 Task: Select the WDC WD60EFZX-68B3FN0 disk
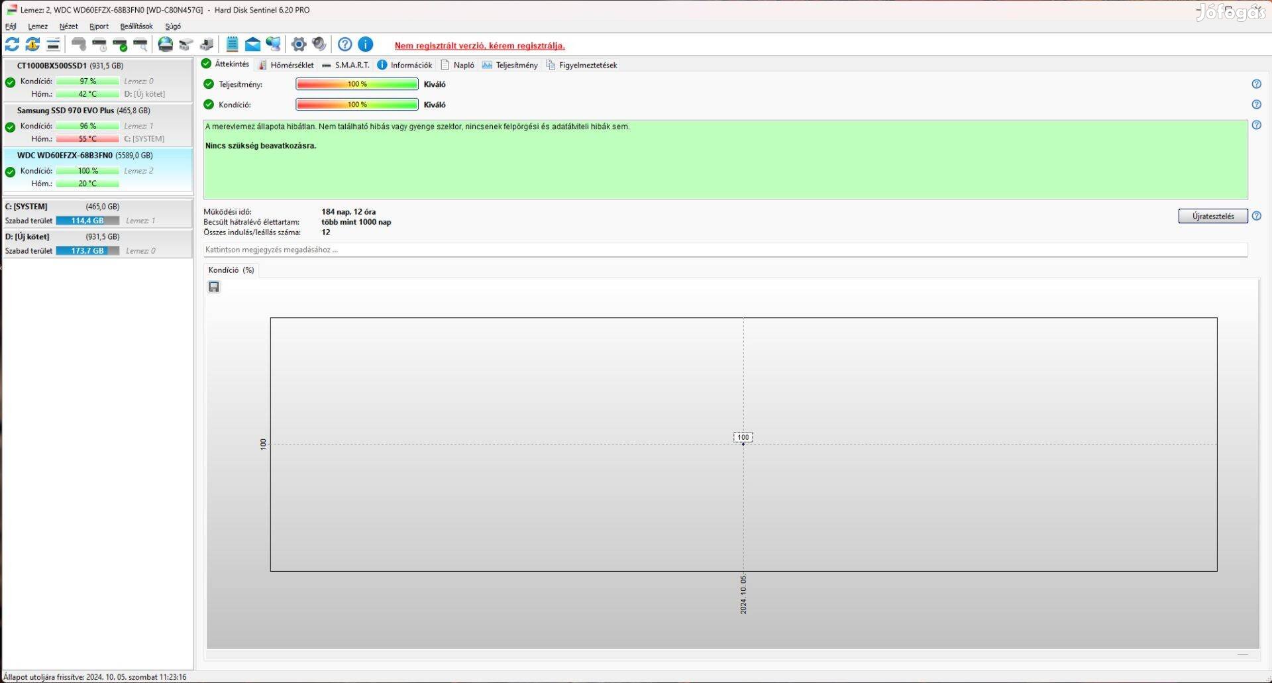[97, 170]
